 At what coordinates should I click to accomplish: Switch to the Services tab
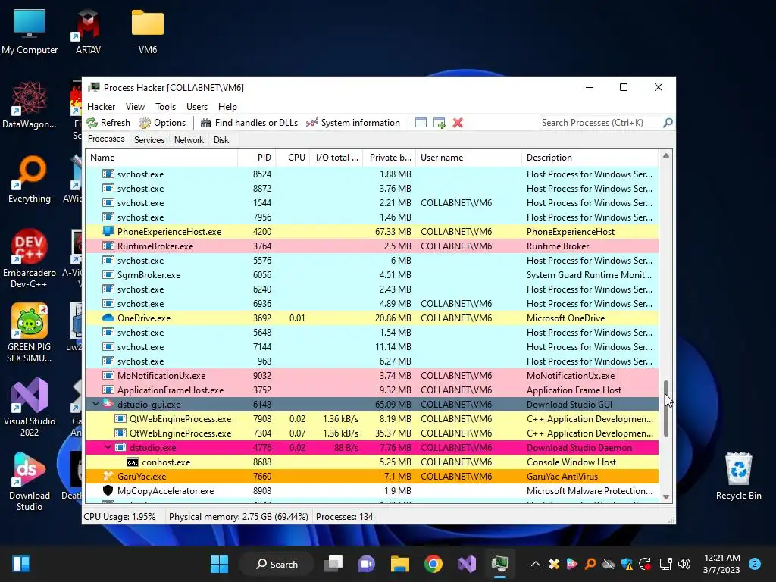point(149,140)
